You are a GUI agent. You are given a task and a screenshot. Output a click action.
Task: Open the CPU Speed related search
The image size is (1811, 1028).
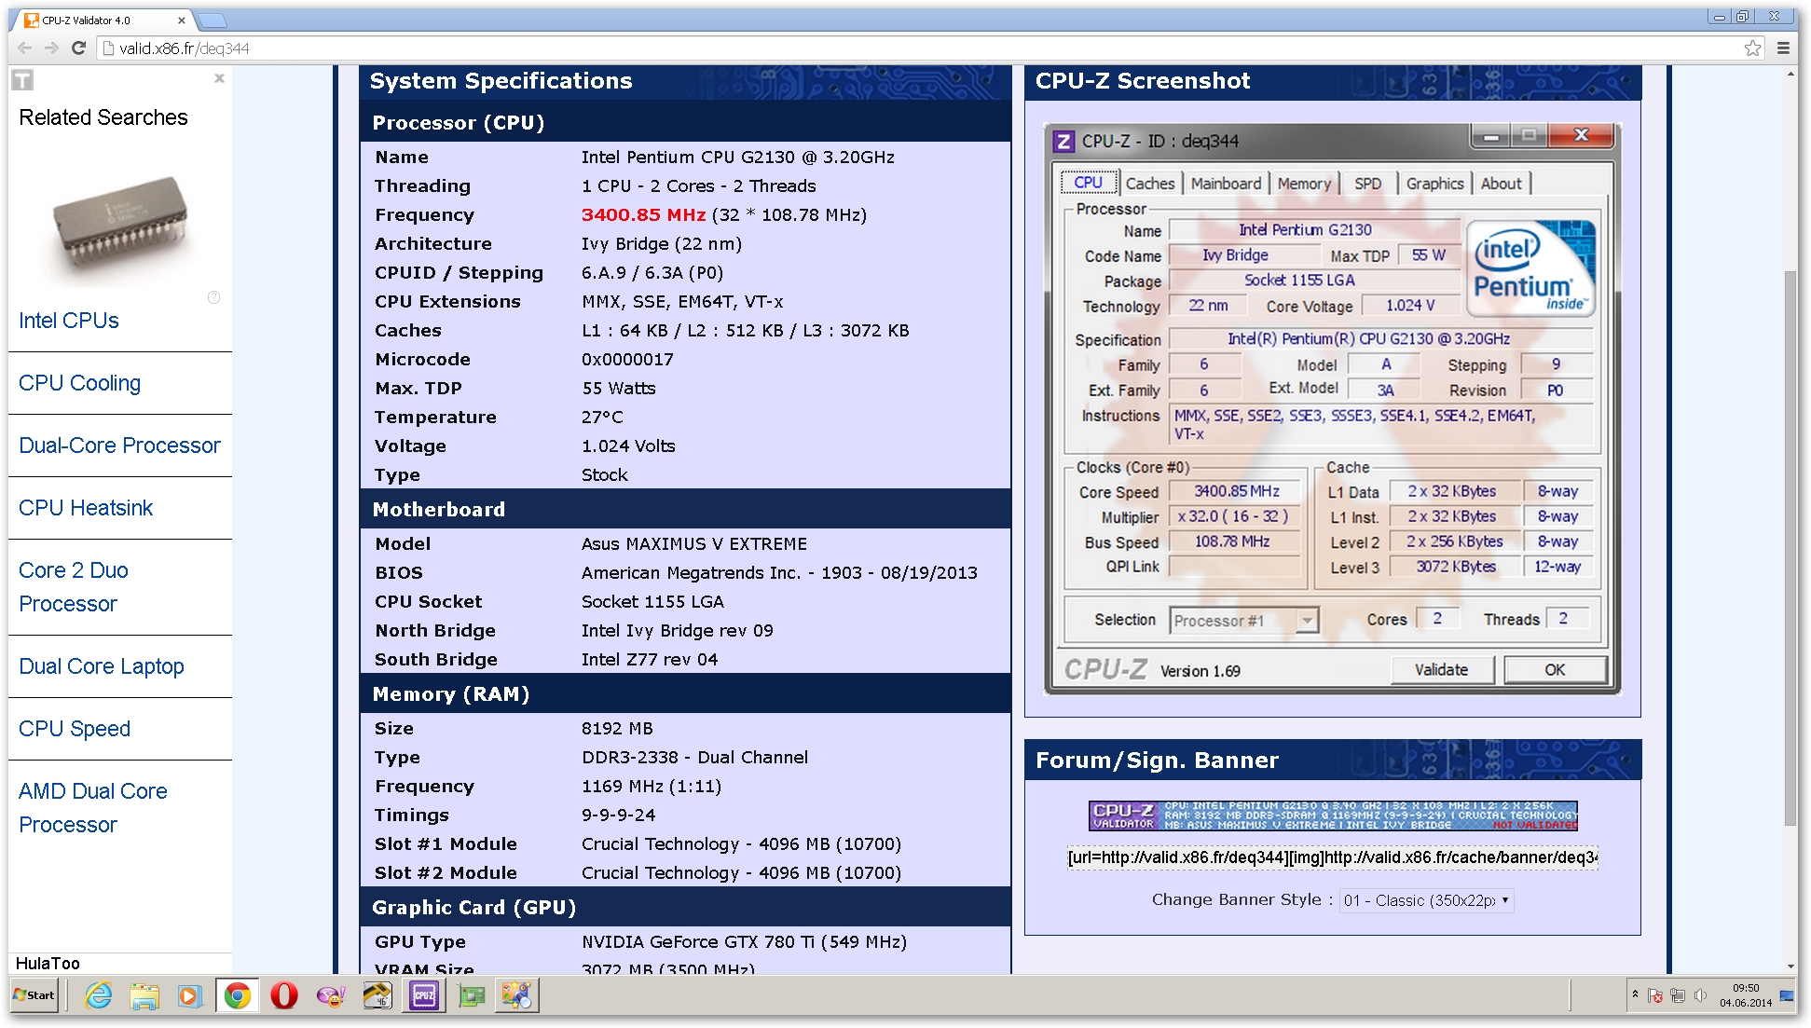click(x=75, y=729)
